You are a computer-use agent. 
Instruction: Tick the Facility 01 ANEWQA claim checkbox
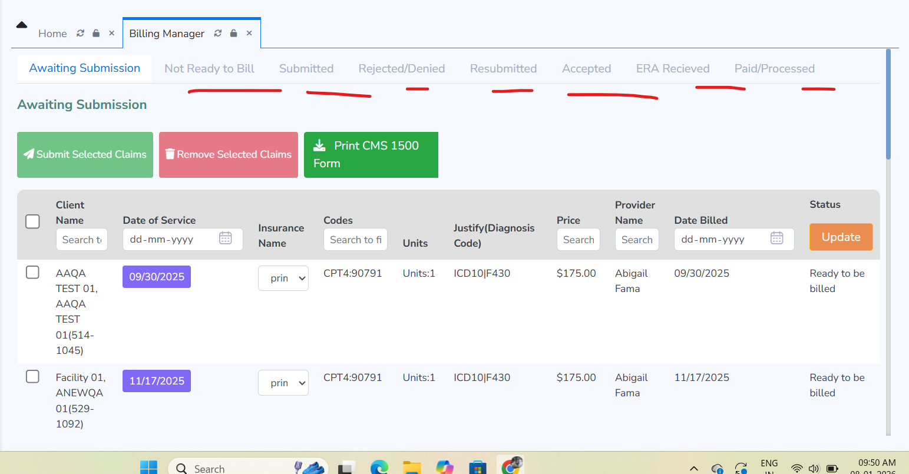click(x=33, y=376)
